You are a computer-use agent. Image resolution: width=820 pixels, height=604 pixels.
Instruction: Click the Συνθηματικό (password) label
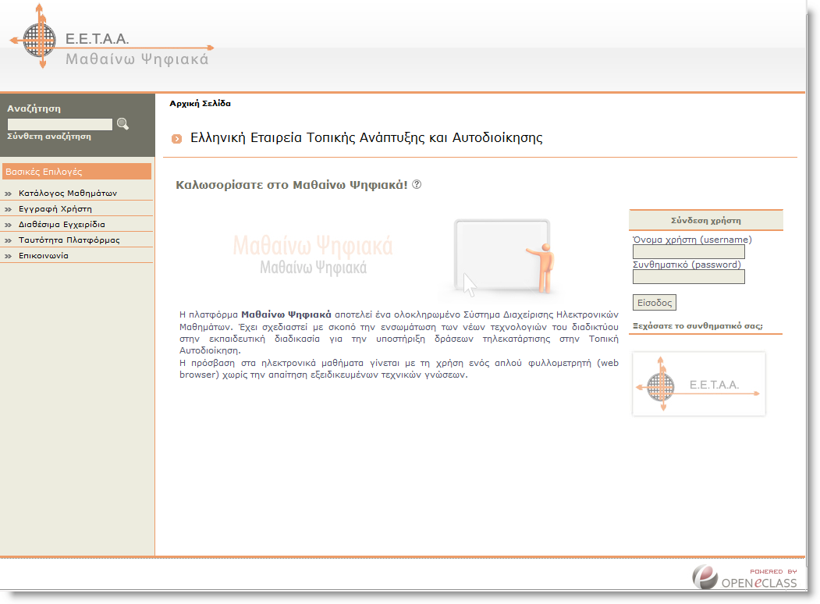[687, 265]
